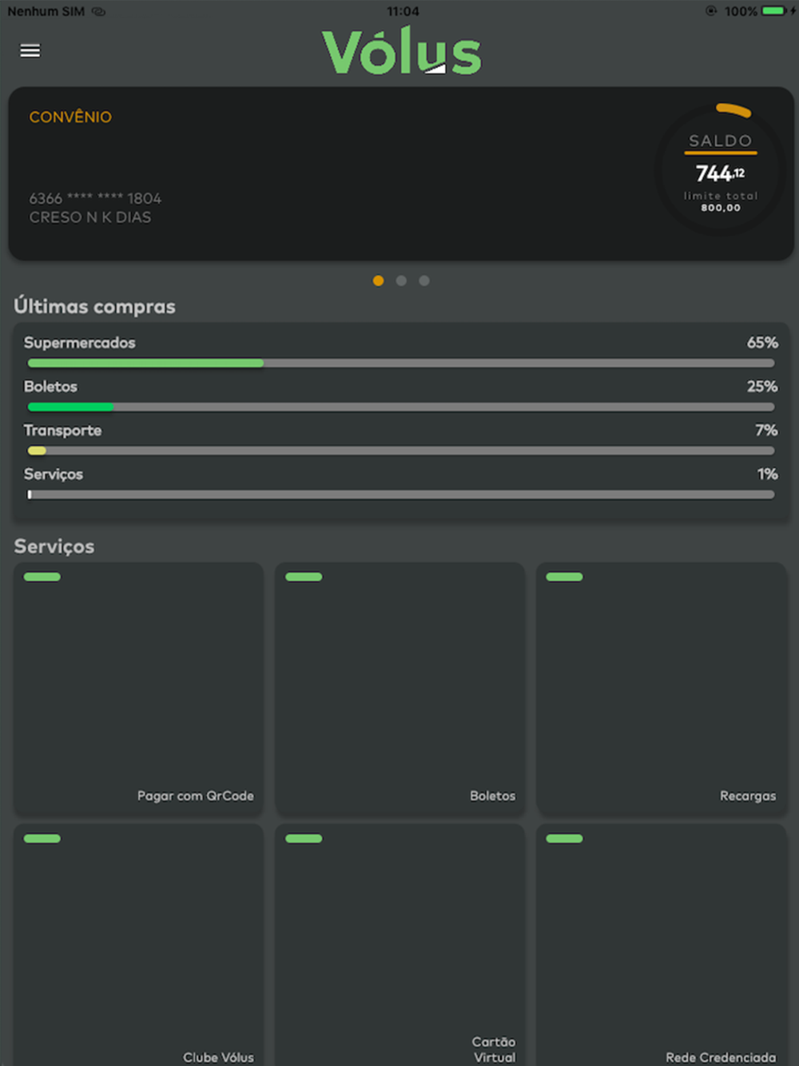
Task: Open the Rede Credenciada tile
Action: tap(662, 945)
